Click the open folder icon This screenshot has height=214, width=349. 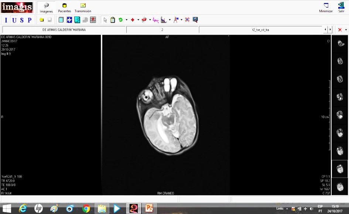(42, 20)
